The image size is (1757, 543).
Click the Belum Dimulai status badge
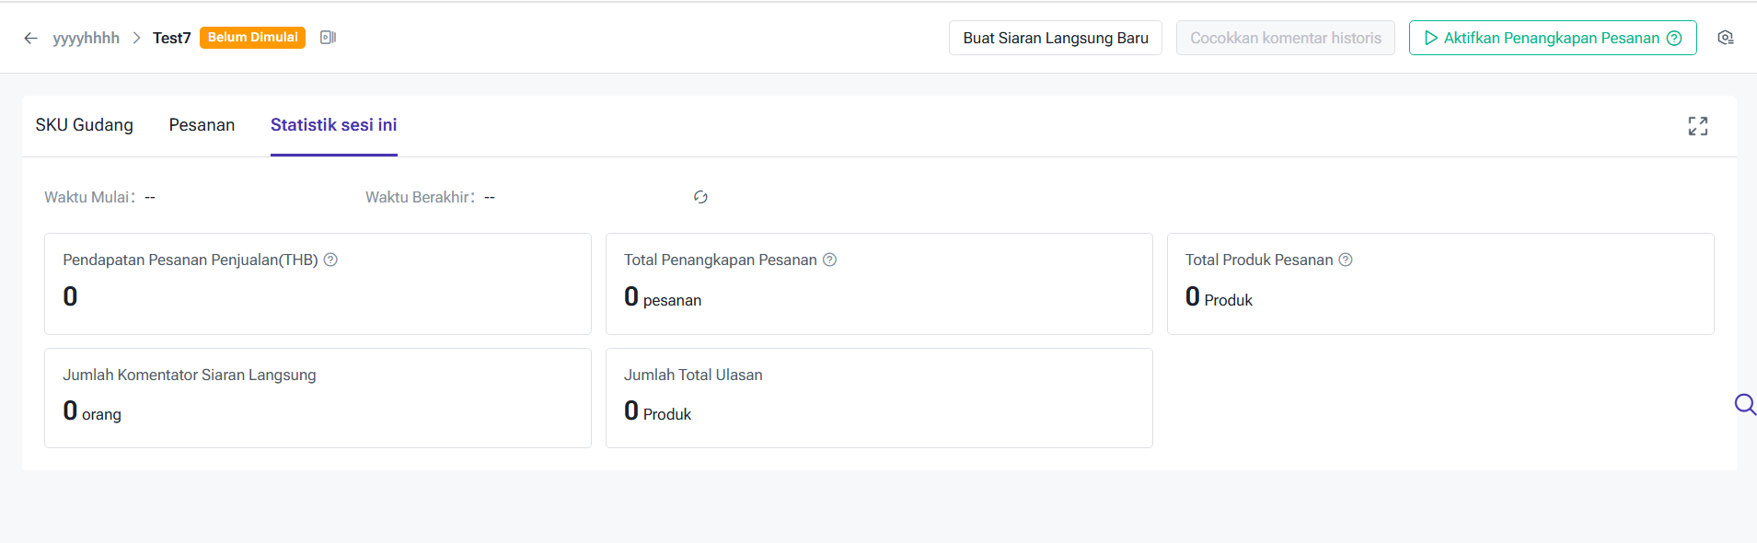(x=252, y=38)
